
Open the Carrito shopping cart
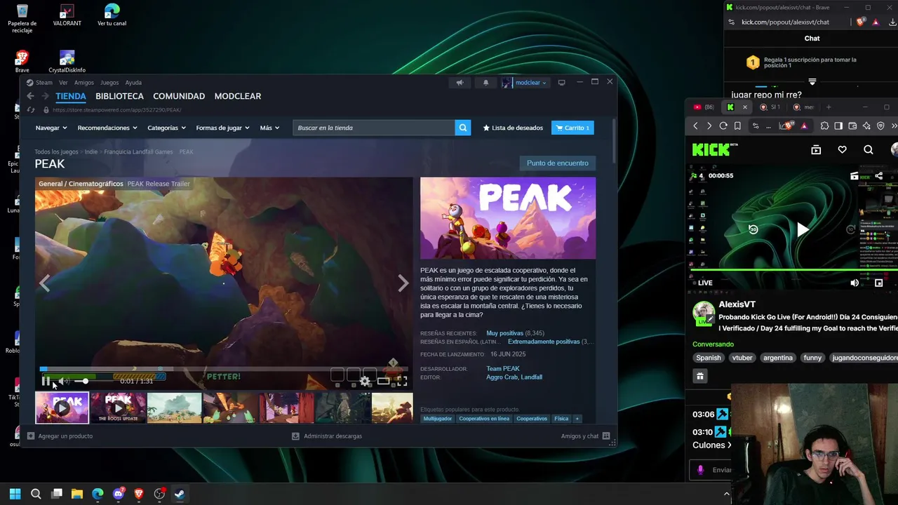(x=572, y=128)
